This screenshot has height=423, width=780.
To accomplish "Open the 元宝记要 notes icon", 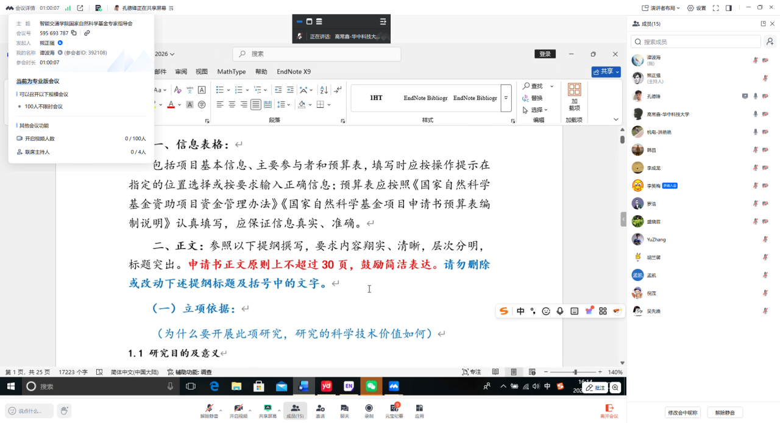I will 394,408.
